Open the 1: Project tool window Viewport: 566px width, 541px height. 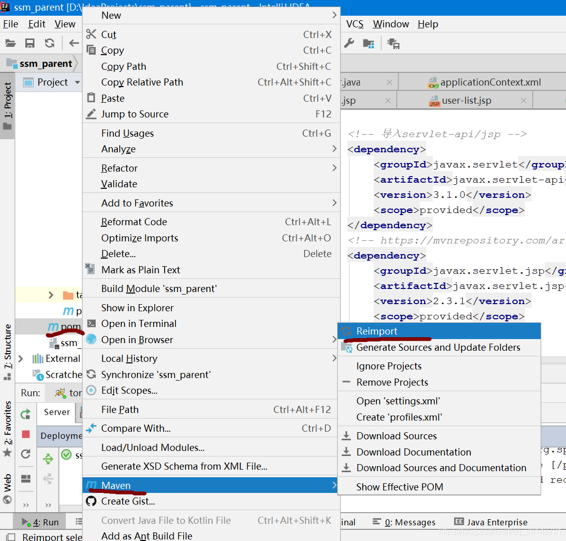tap(8, 105)
